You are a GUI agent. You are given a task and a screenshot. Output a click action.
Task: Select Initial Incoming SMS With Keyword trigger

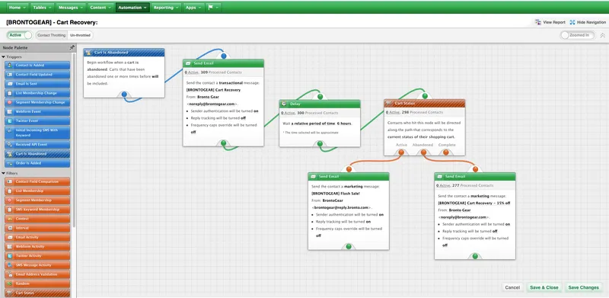[x=37, y=133]
